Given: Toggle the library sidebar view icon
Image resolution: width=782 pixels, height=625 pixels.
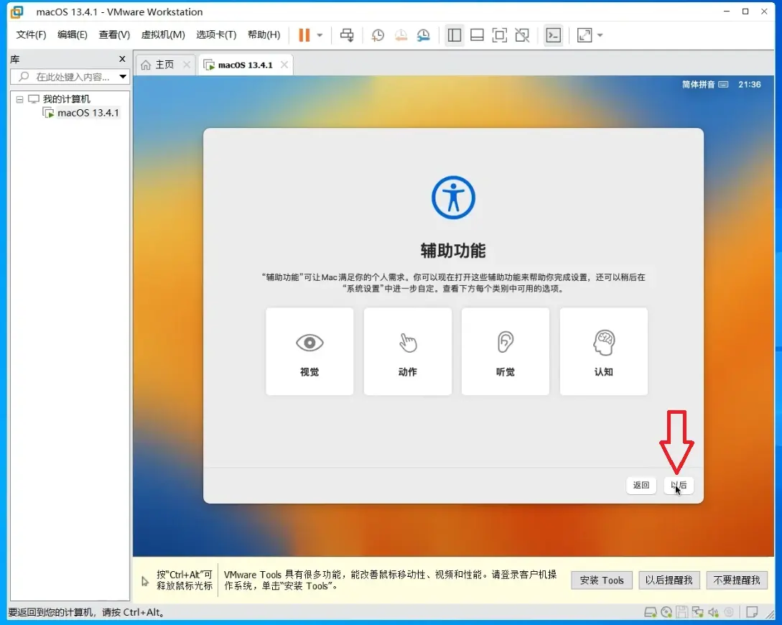Looking at the screenshot, I should [455, 35].
